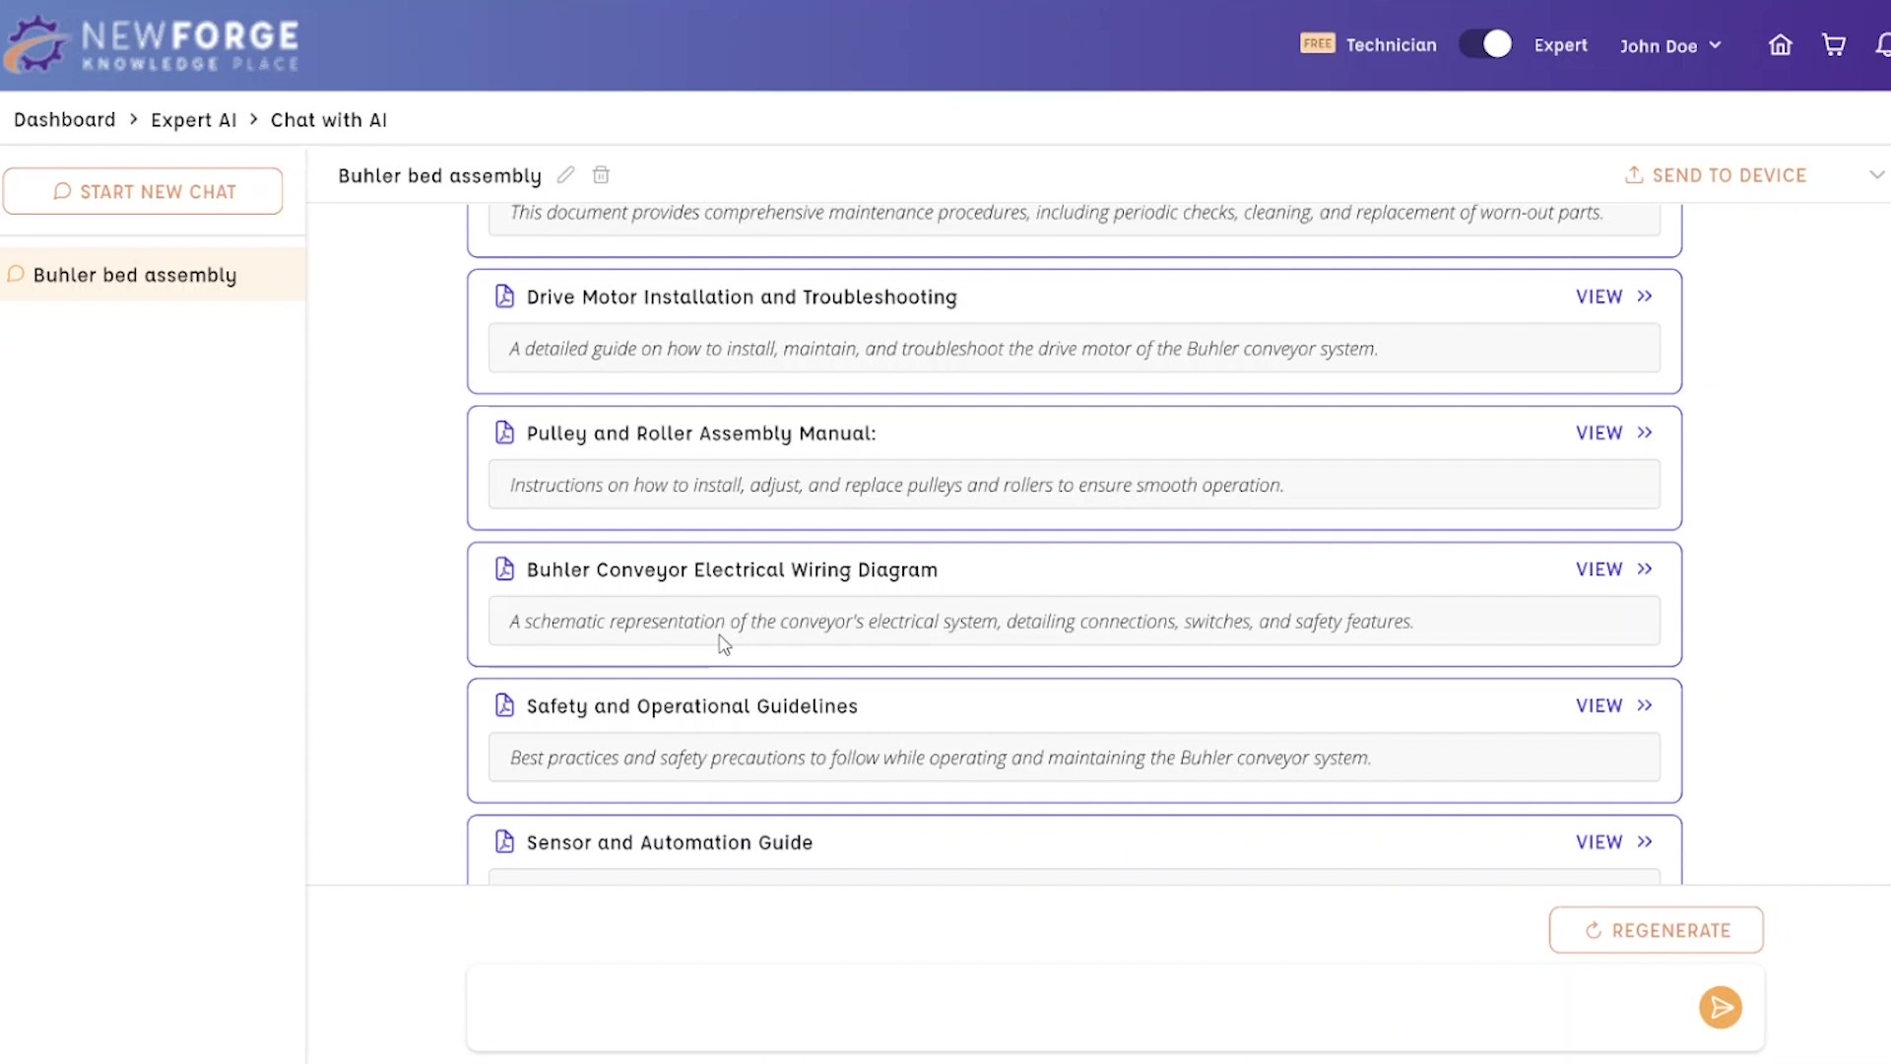The image size is (1891, 1064).
Task: Click the NewForge Knowledge Place logo
Action: [x=151, y=44]
